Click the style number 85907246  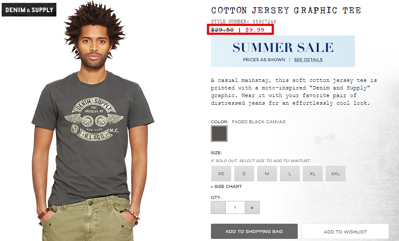[264, 22]
